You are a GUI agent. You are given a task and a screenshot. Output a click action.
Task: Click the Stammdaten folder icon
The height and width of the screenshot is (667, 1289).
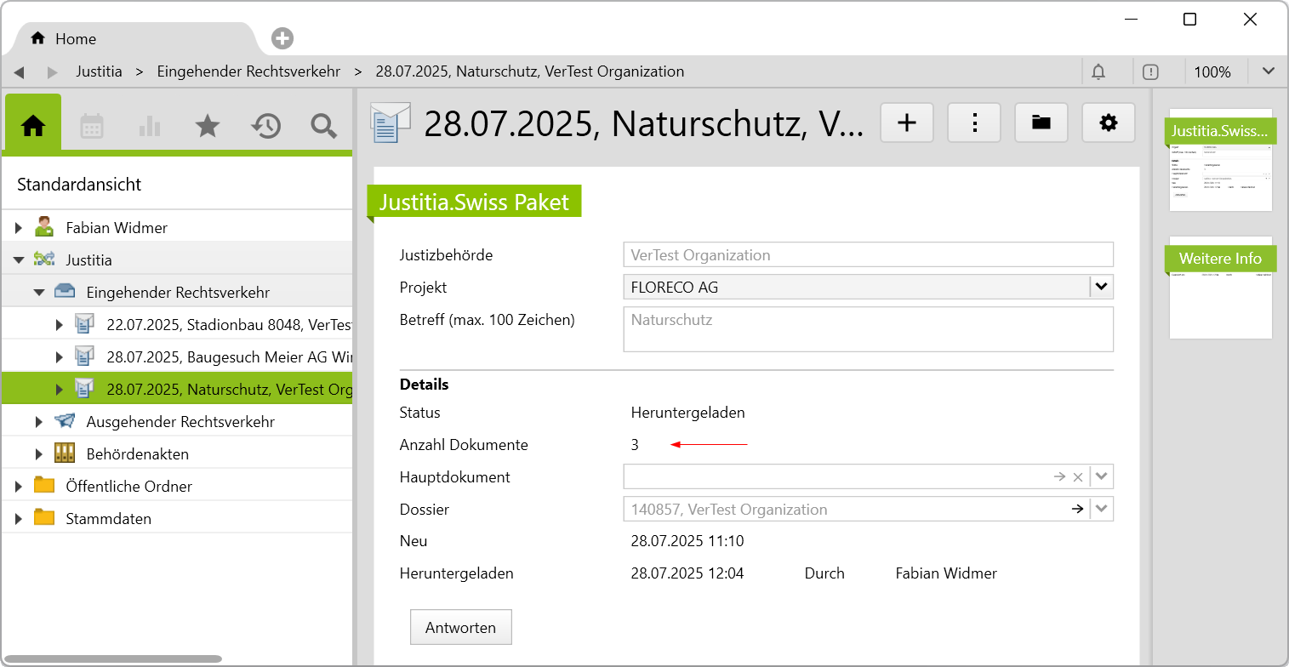(44, 518)
